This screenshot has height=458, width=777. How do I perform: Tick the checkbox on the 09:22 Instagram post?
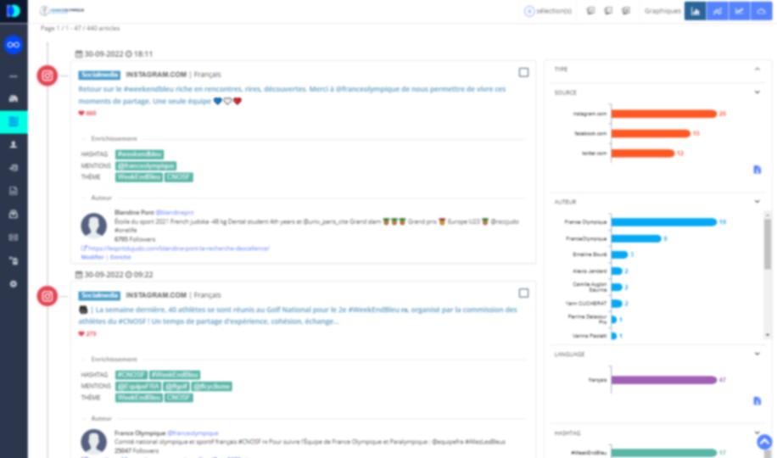tap(523, 293)
